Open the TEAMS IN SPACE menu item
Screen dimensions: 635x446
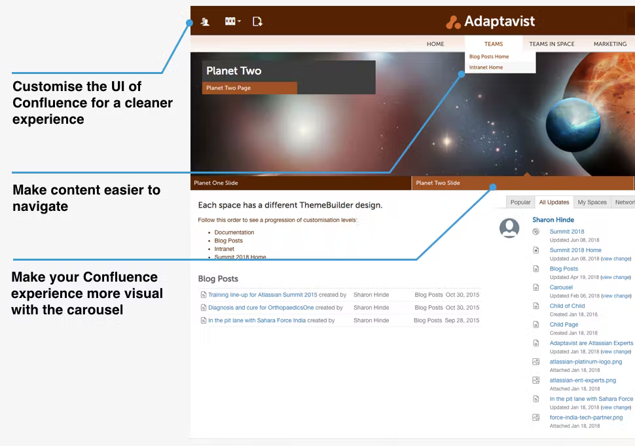point(551,44)
